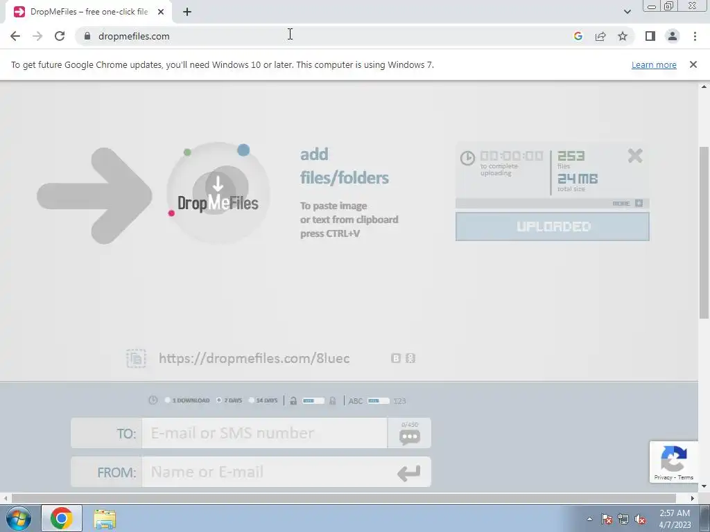Click the add files/folders text
Viewport: 710px width, 532px height.
coord(345,166)
